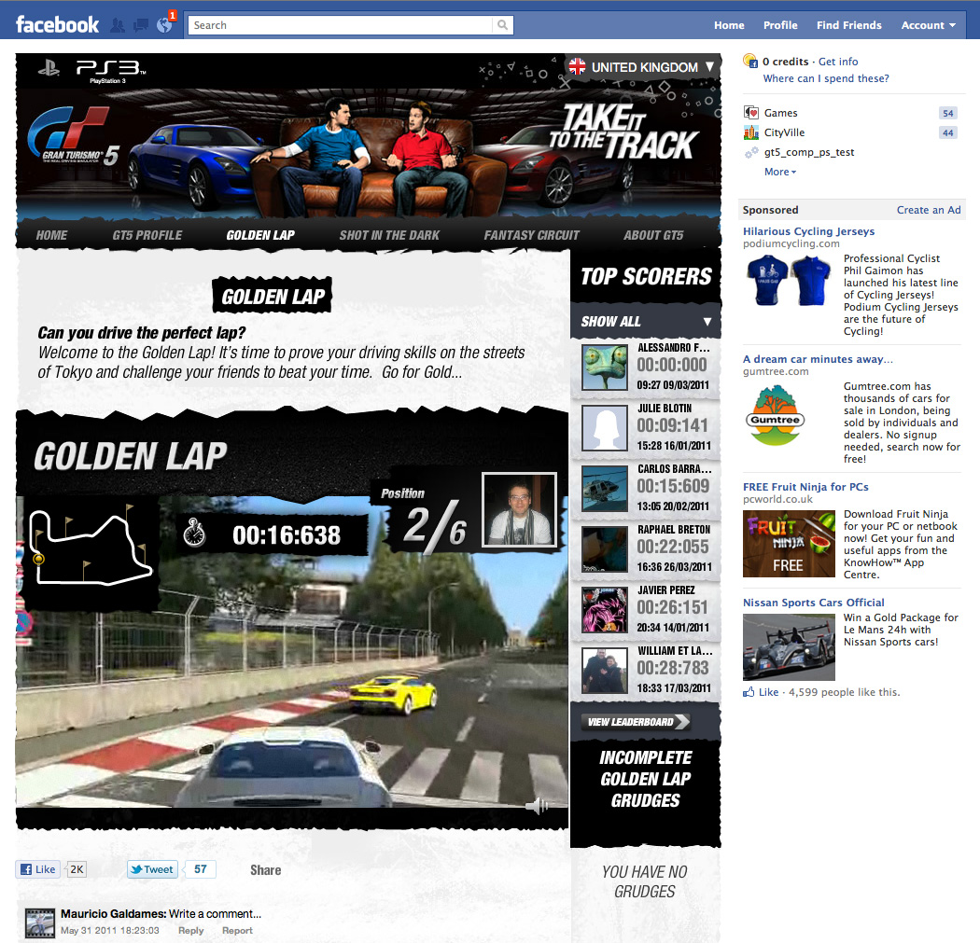980x943 pixels.
Task: Click the Fruit Ninja FREE ad image
Action: point(789,543)
